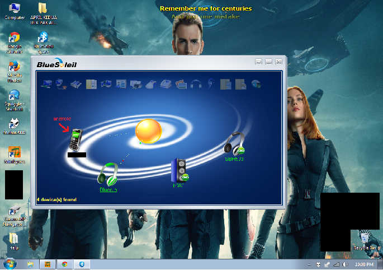This screenshot has height=270, width=383.
Task: Select the green headphones Bluetooth device
Action: pyautogui.click(x=108, y=174)
